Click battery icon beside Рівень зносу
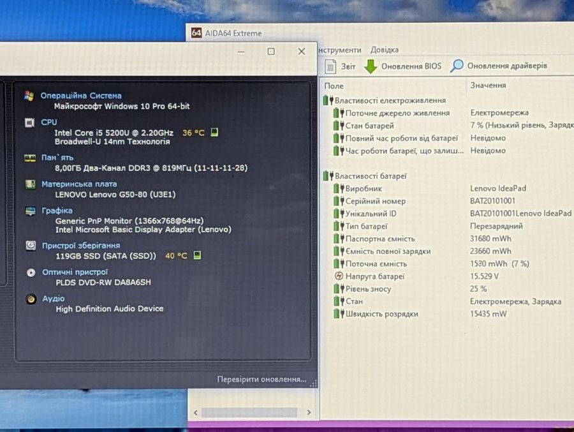 [x=339, y=288]
